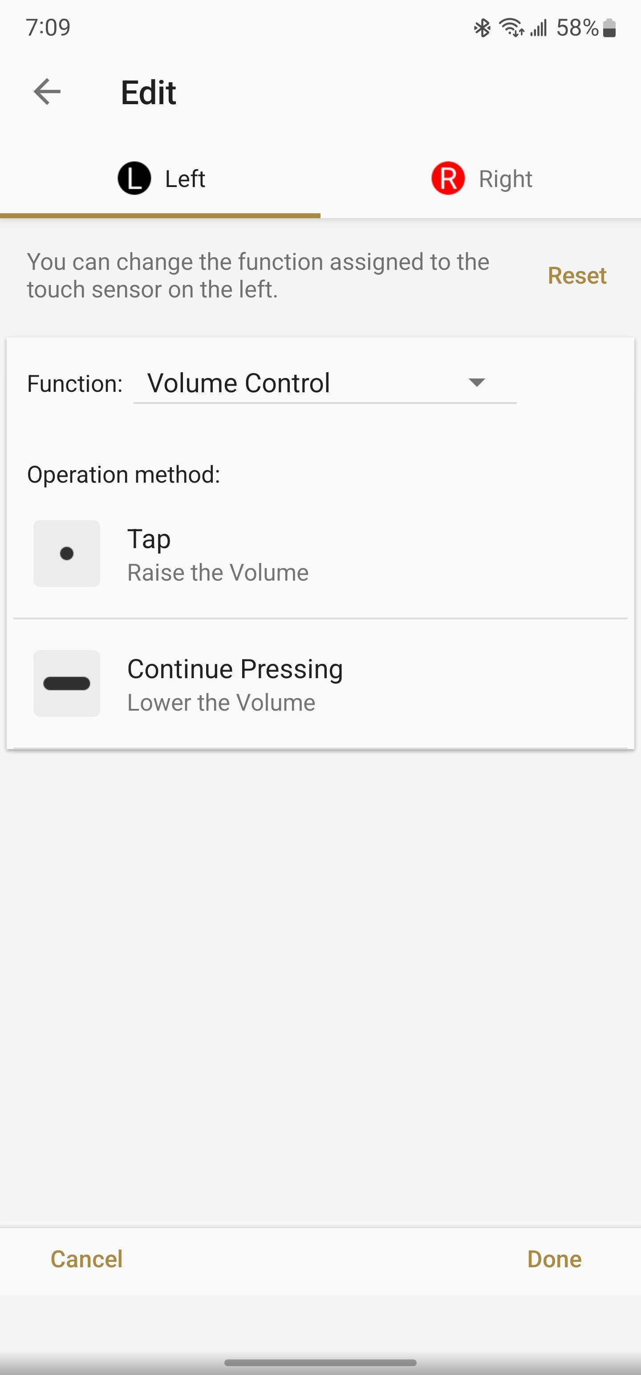
Task: Select the Lower the Volume description
Action: tap(221, 703)
